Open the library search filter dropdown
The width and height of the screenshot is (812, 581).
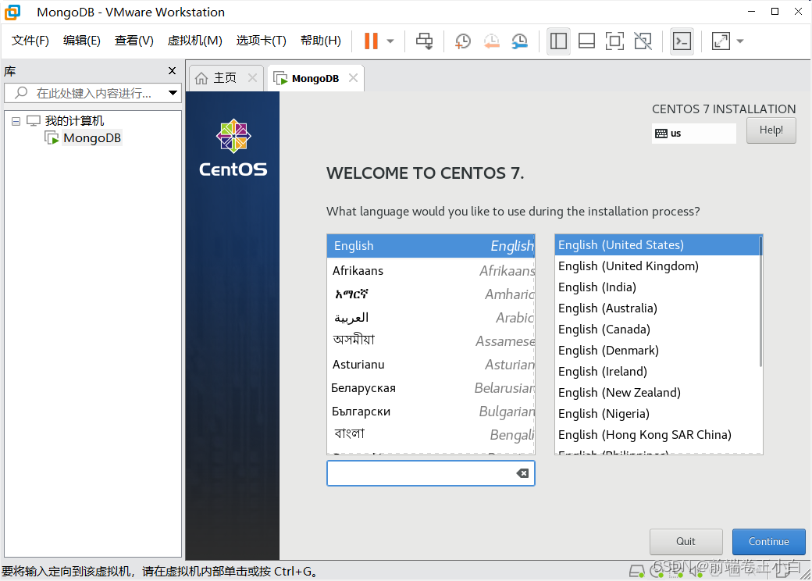tap(173, 92)
